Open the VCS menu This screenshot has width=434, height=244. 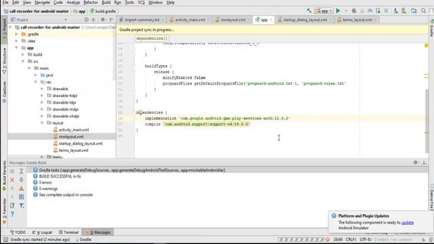pyautogui.click(x=141, y=3)
